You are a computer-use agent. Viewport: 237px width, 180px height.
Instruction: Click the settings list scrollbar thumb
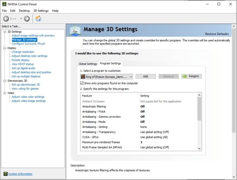coord(199,109)
